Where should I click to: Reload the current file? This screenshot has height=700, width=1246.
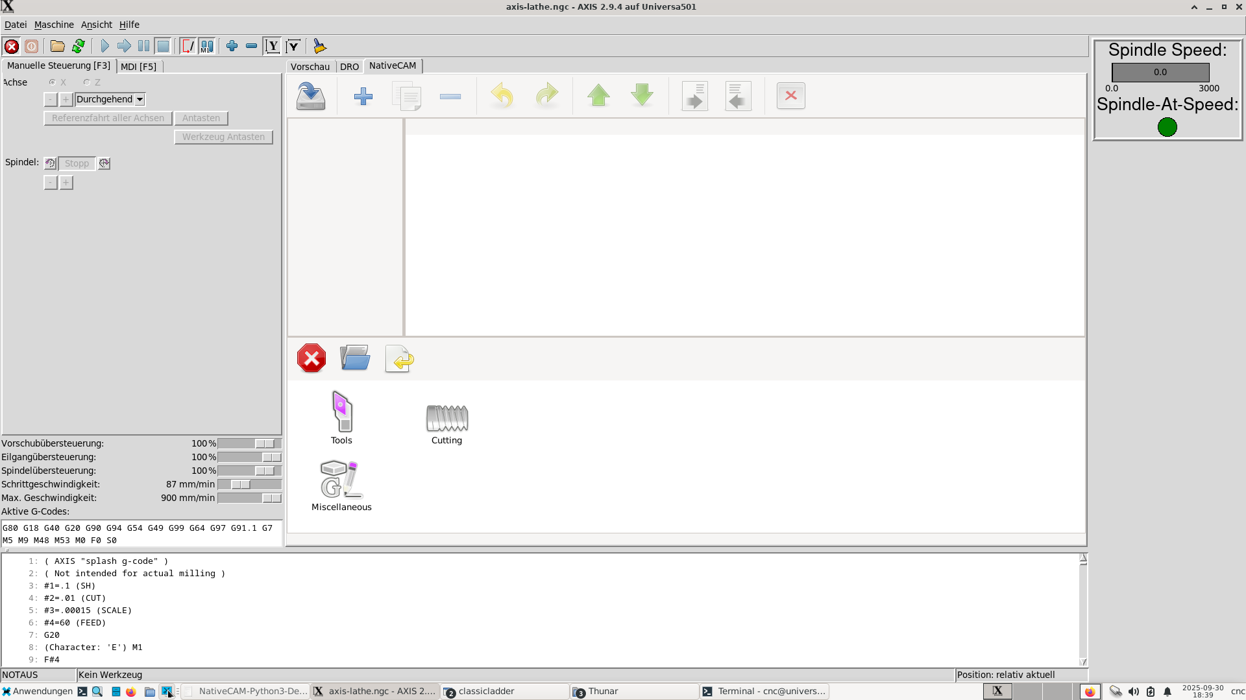[79, 46]
